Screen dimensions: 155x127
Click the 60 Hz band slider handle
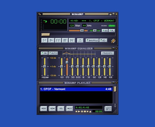62,66
